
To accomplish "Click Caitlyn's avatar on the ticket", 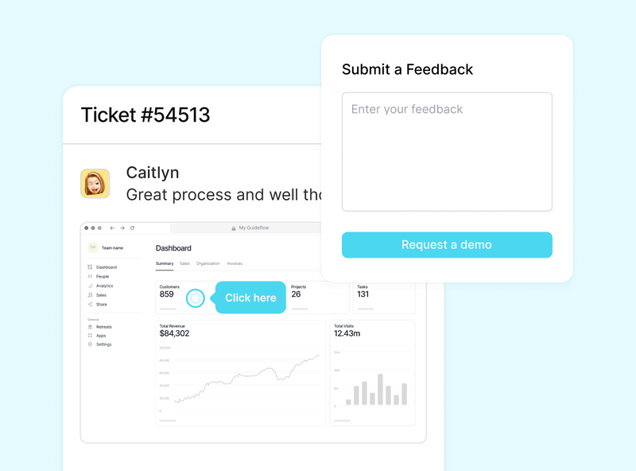I will point(95,183).
